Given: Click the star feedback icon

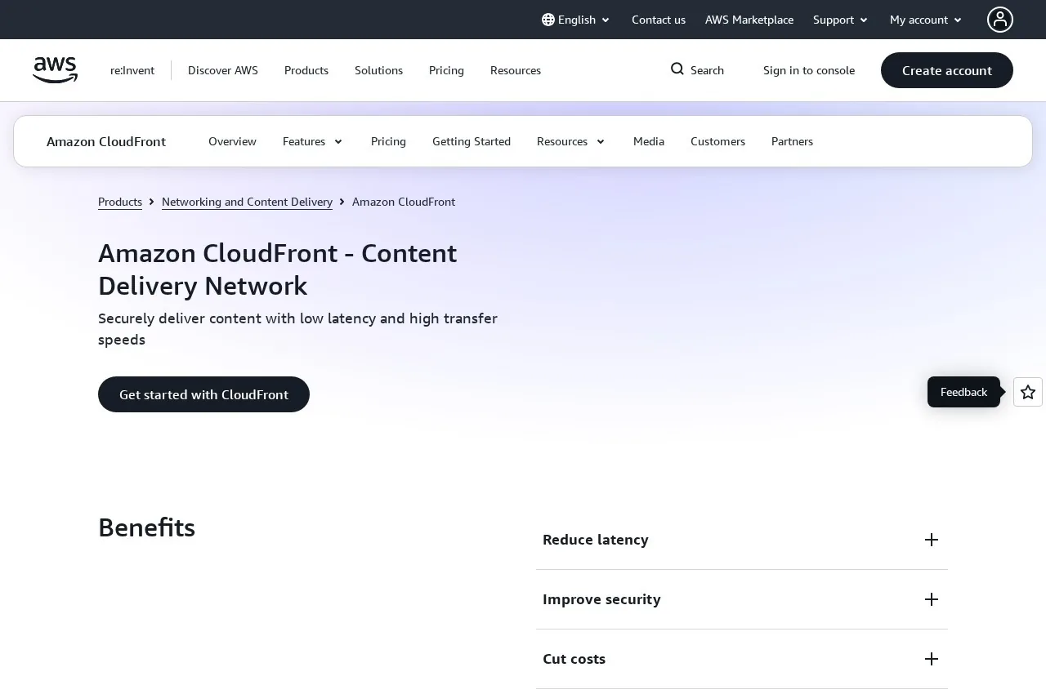Looking at the screenshot, I should tap(1028, 392).
